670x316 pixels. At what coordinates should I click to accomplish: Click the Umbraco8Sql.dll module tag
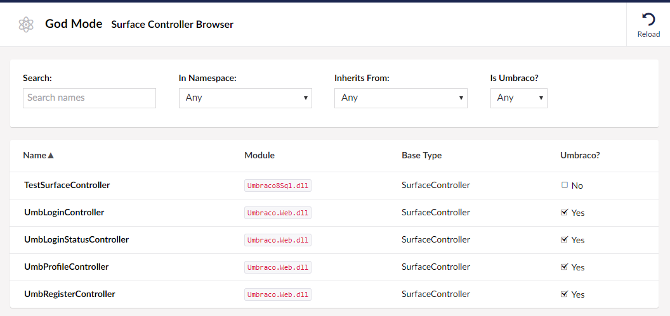pos(278,186)
